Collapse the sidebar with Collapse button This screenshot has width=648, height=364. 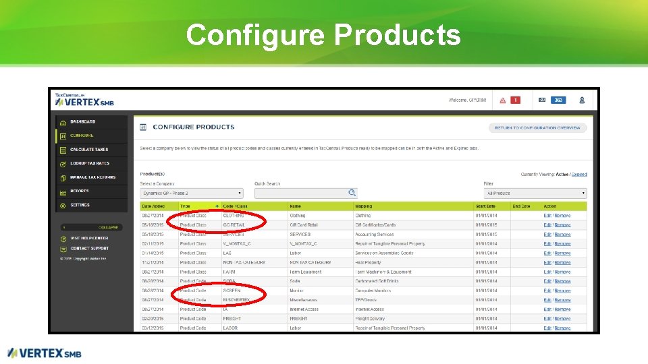tap(91, 227)
